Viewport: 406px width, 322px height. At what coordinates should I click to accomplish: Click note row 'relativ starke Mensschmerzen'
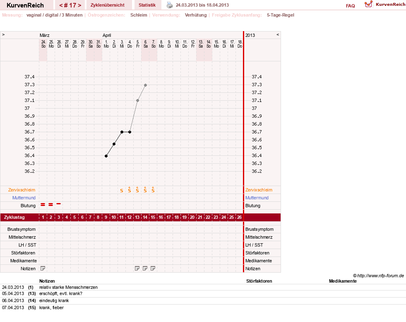pyautogui.click(x=68, y=287)
